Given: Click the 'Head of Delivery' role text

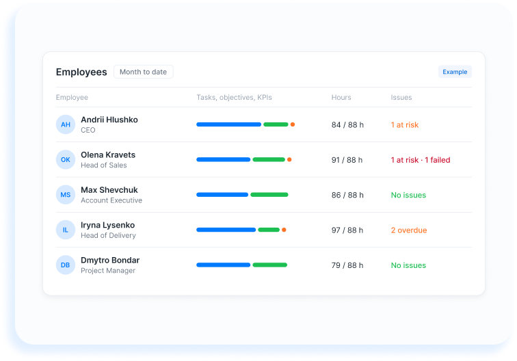Looking at the screenshot, I should pos(109,235).
